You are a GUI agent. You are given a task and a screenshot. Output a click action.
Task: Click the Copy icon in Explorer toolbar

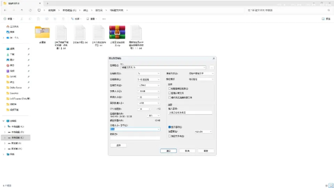click(30, 19)
